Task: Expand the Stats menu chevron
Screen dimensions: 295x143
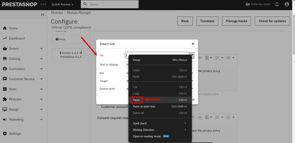Action: [41, 89]
